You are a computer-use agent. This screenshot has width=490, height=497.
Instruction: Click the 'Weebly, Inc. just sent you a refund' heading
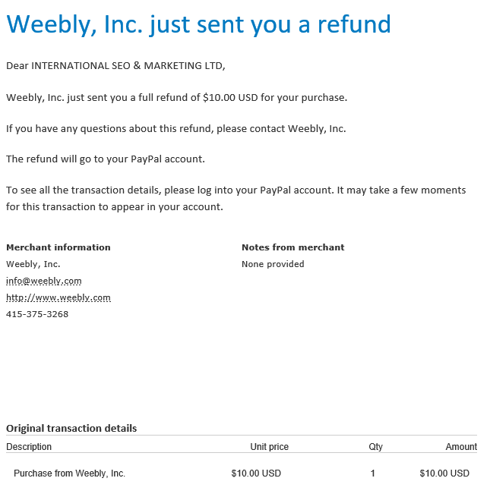(198, 25)
